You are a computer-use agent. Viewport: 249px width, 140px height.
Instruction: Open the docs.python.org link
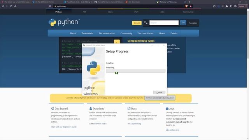(x=134, y=124)
